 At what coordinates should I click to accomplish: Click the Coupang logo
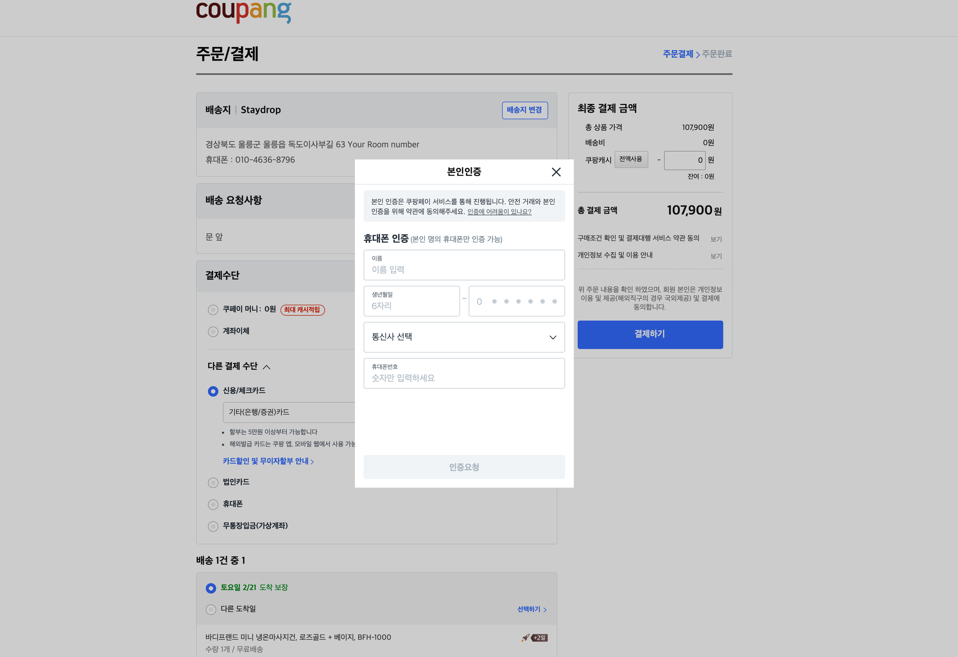click(243, 11)
